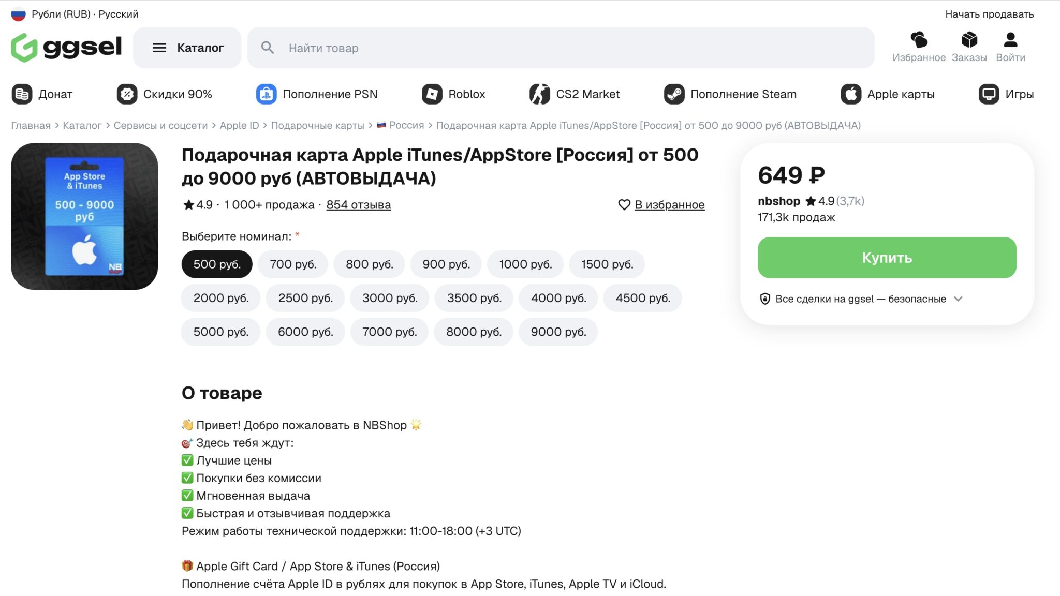Go to Донат category
Image resolution: width=1060 pixels, height=596 pixels.
(x=42, y=94)
